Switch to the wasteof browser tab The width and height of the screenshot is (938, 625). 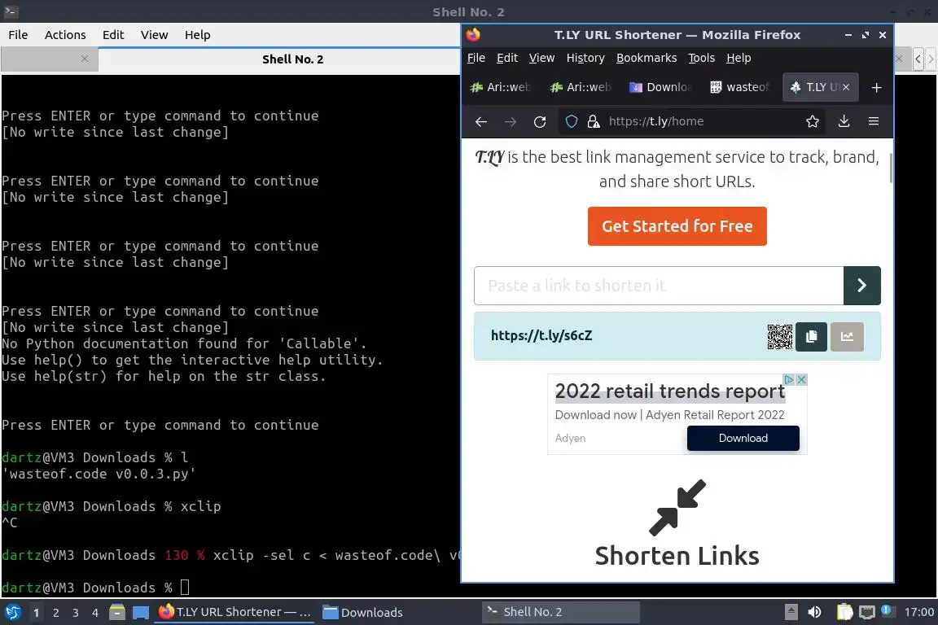741,87
